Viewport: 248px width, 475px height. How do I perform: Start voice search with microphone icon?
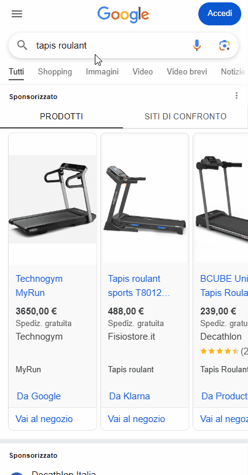(x=197, y=46)
